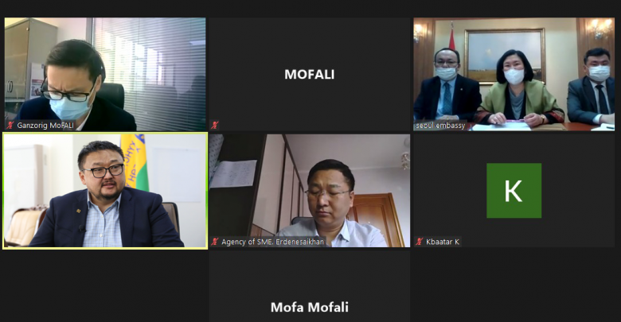Select the green K avatar

point(514,191)
